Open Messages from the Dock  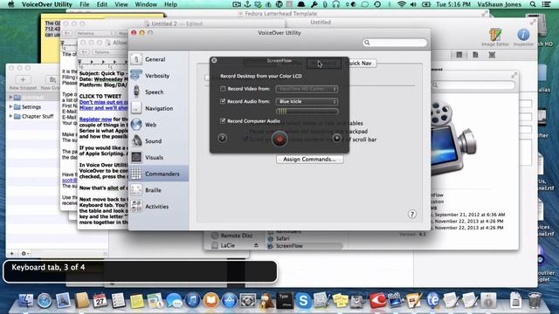tap(174, 301)
